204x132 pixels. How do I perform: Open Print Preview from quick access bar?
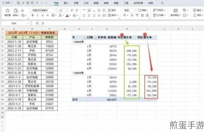point(32,3)
